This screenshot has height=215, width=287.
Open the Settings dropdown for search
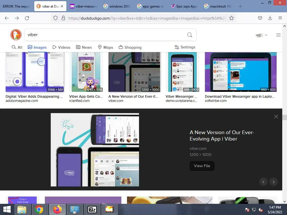coord(185,47)
